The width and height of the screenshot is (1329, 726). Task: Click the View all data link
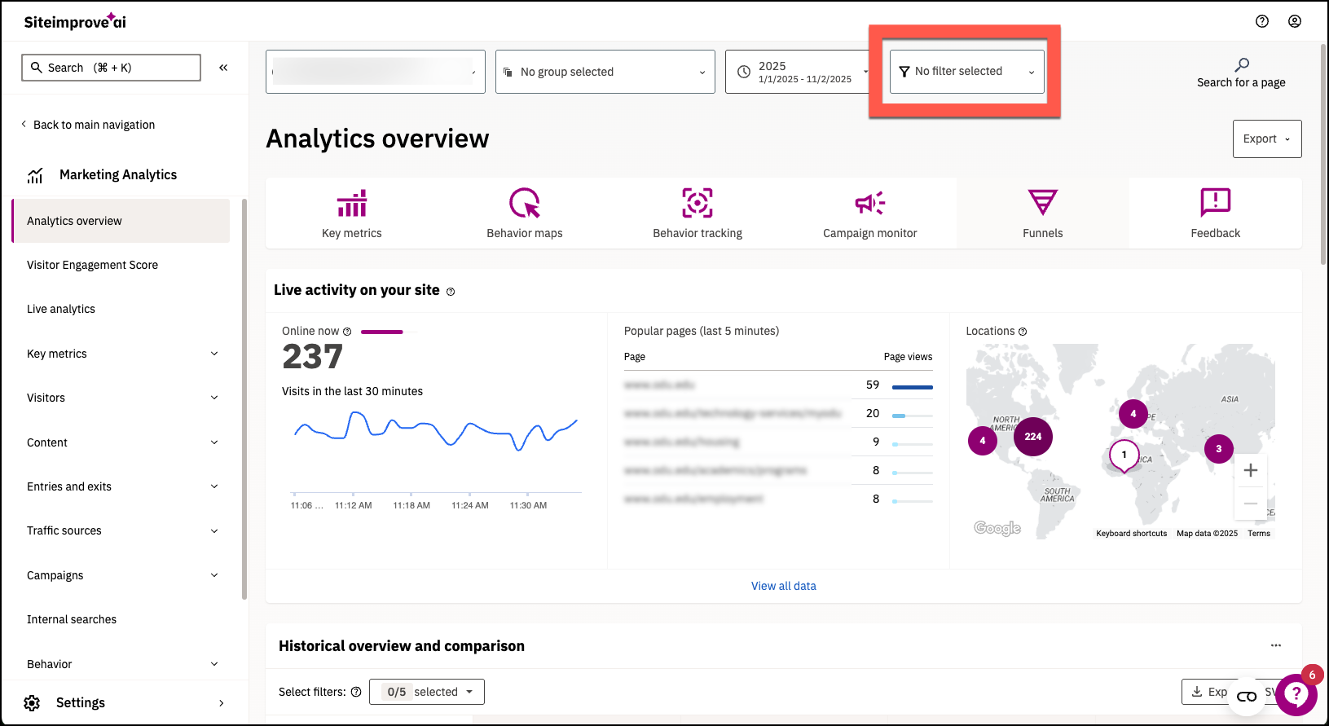(x=783, y=586)
